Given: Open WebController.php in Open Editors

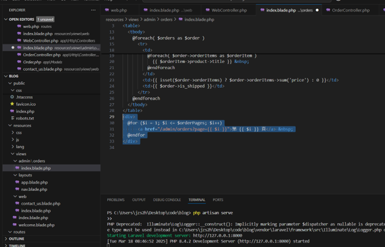Looking at the screenshot, I should click(x=51, y=41).
